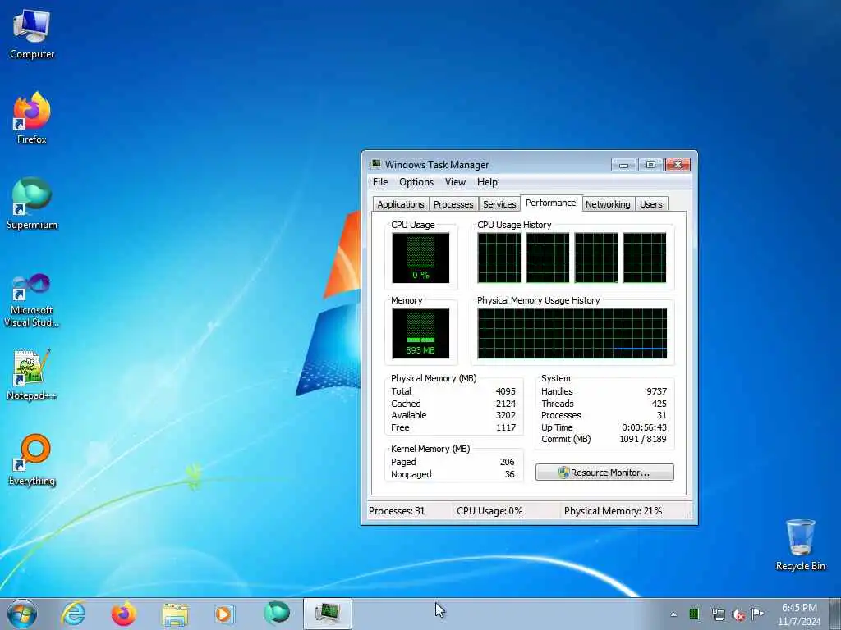Select the Microsoft Visual Studio desktop shortcut
Viewport: 841px width, 630px height.
(x=32, y=300)
